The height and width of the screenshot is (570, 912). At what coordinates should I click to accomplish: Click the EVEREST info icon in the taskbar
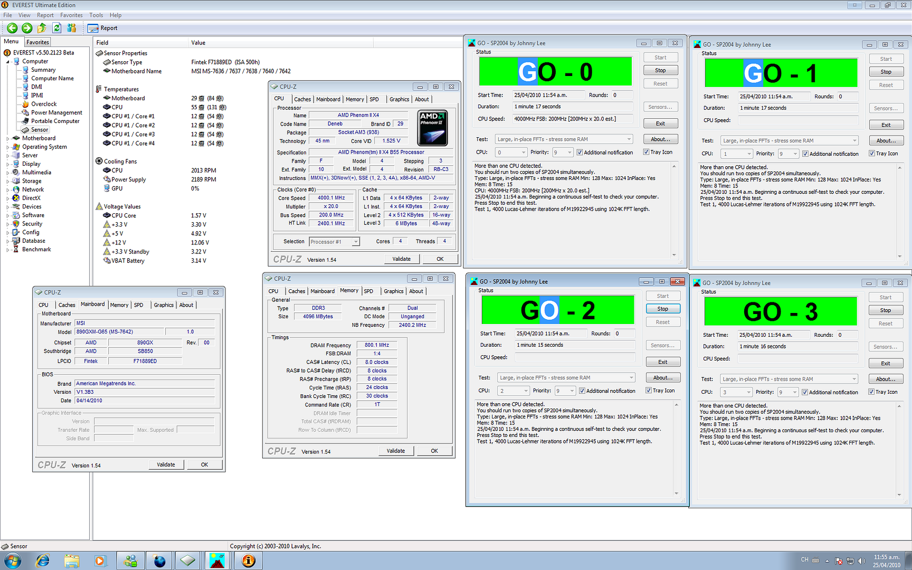[248, 560]
